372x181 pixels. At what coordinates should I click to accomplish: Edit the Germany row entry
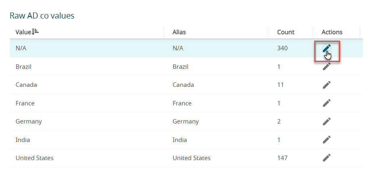[326, 121]
